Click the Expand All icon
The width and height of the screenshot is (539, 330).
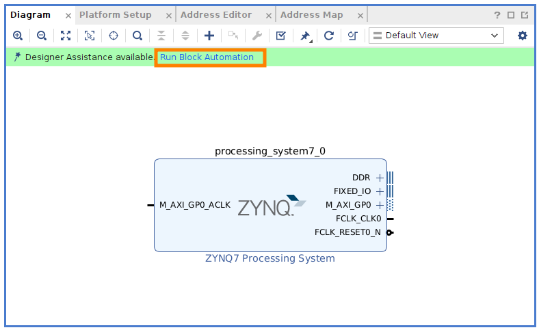click(x=185, y=36)
